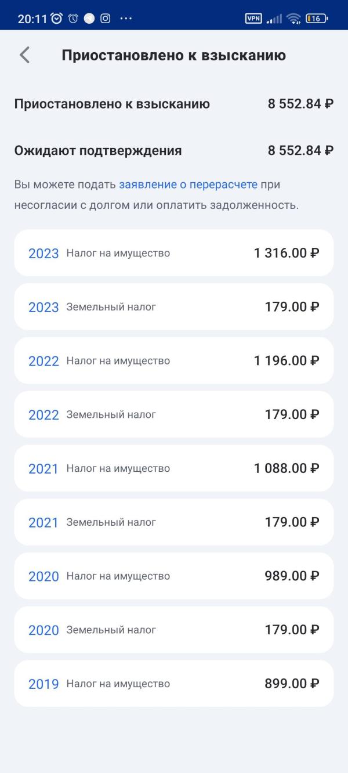Tap the three-dots notification overflow icon

click(126, 19)
